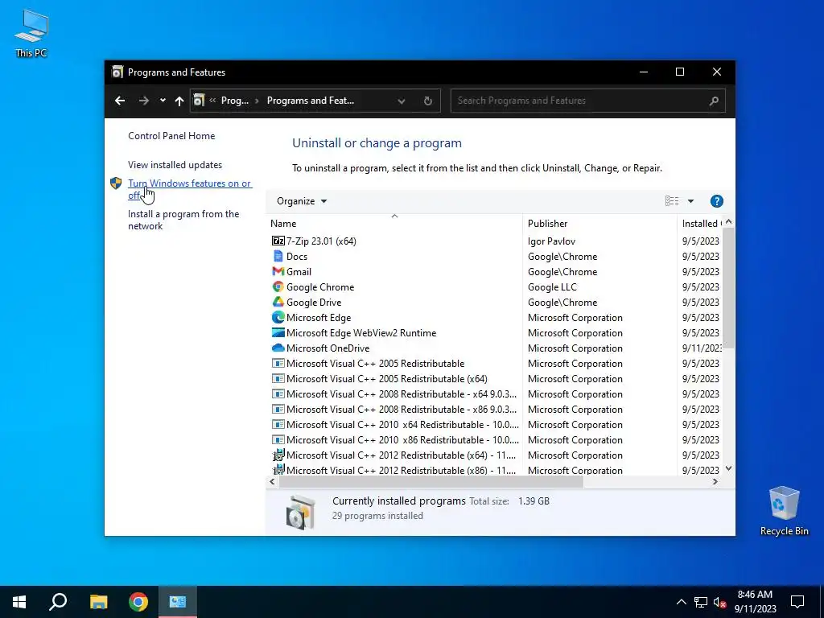This screenshot has width=824, height=618.
Task: Select the Microsoft OneDrive icon
Action: point(278,348)
